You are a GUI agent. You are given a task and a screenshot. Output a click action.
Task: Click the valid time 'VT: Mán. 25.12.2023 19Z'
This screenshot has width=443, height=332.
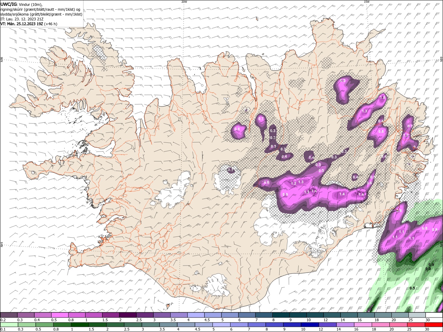click(x=21, y=24)
